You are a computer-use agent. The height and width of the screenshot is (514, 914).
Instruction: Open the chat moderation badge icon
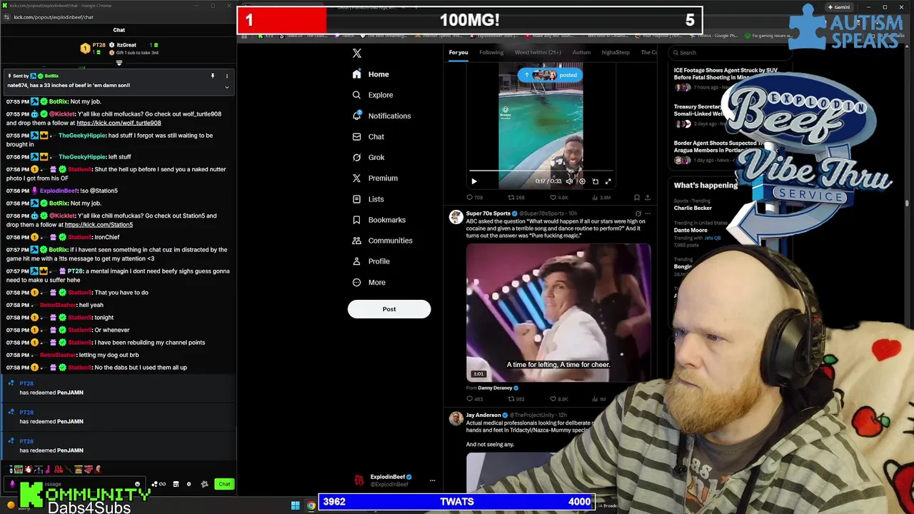click(204, 484)
